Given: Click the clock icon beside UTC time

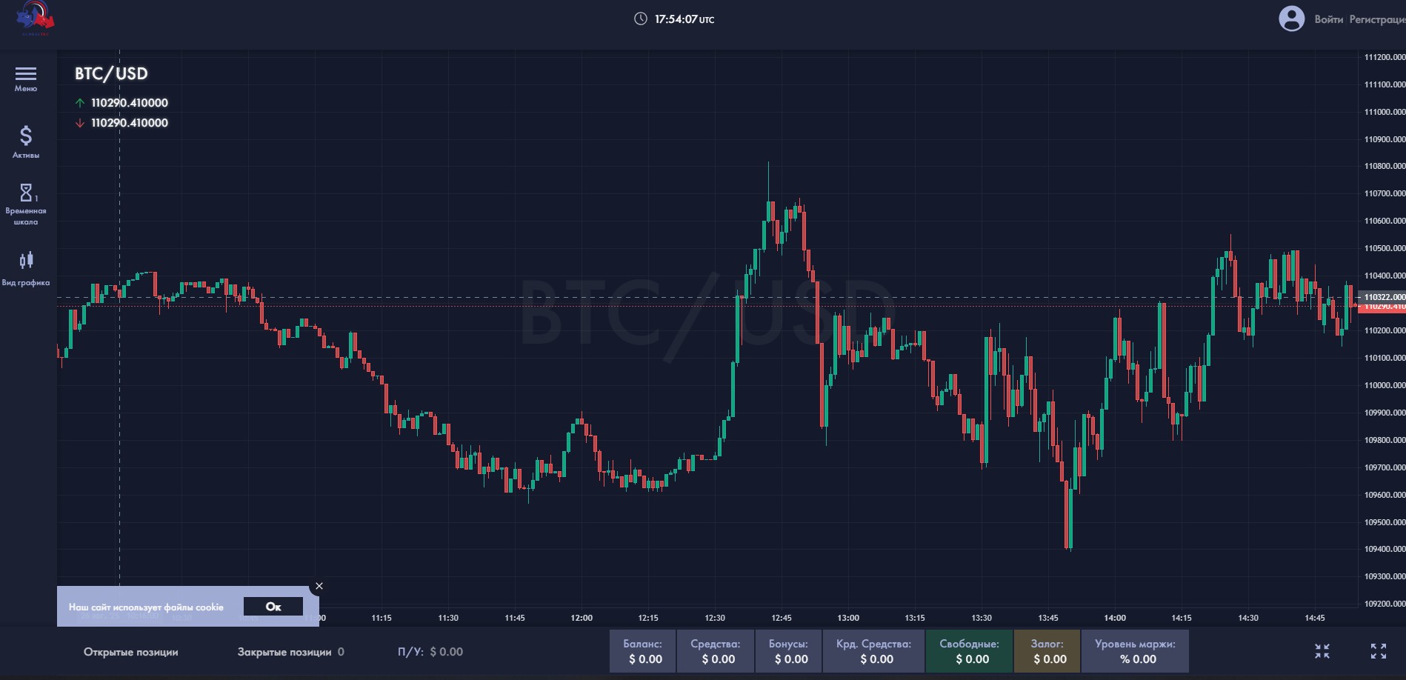Looking at the screenshot, I should 641,19.
